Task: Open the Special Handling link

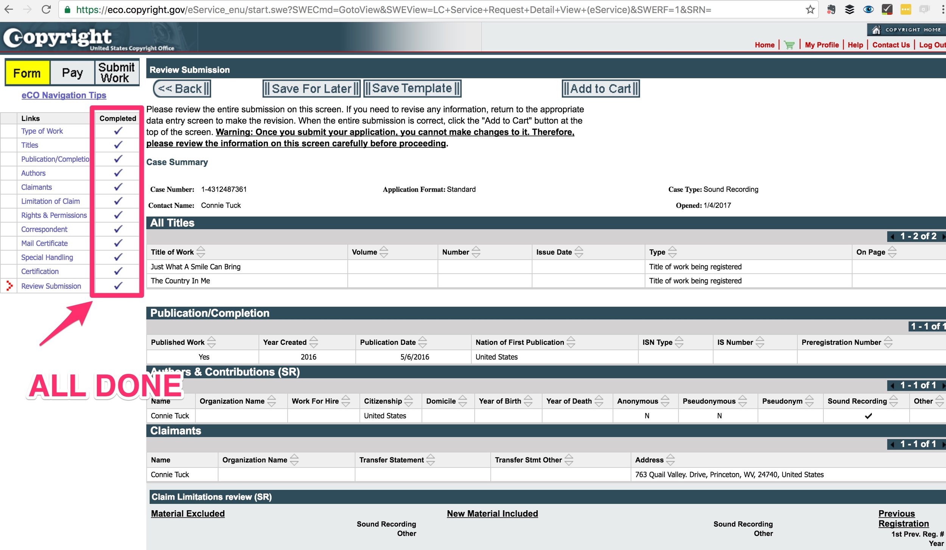Action: 47,257
